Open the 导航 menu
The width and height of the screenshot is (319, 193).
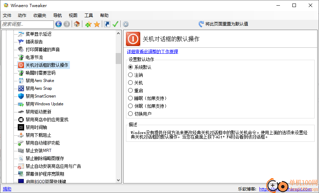[x=57, y=16]
